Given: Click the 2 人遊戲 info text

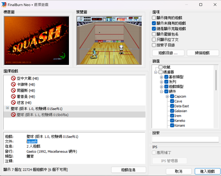Looking at the screenshot, I should point(34,146).
